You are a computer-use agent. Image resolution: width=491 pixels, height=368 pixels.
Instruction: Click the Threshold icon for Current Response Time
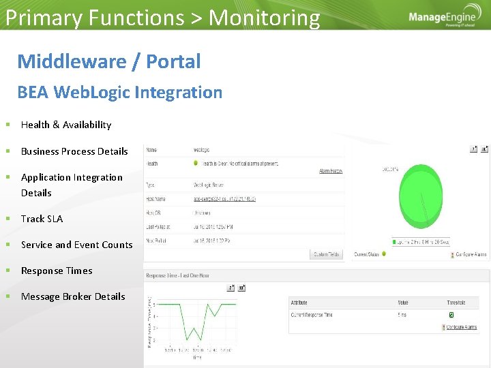click(x=451, y=315)
